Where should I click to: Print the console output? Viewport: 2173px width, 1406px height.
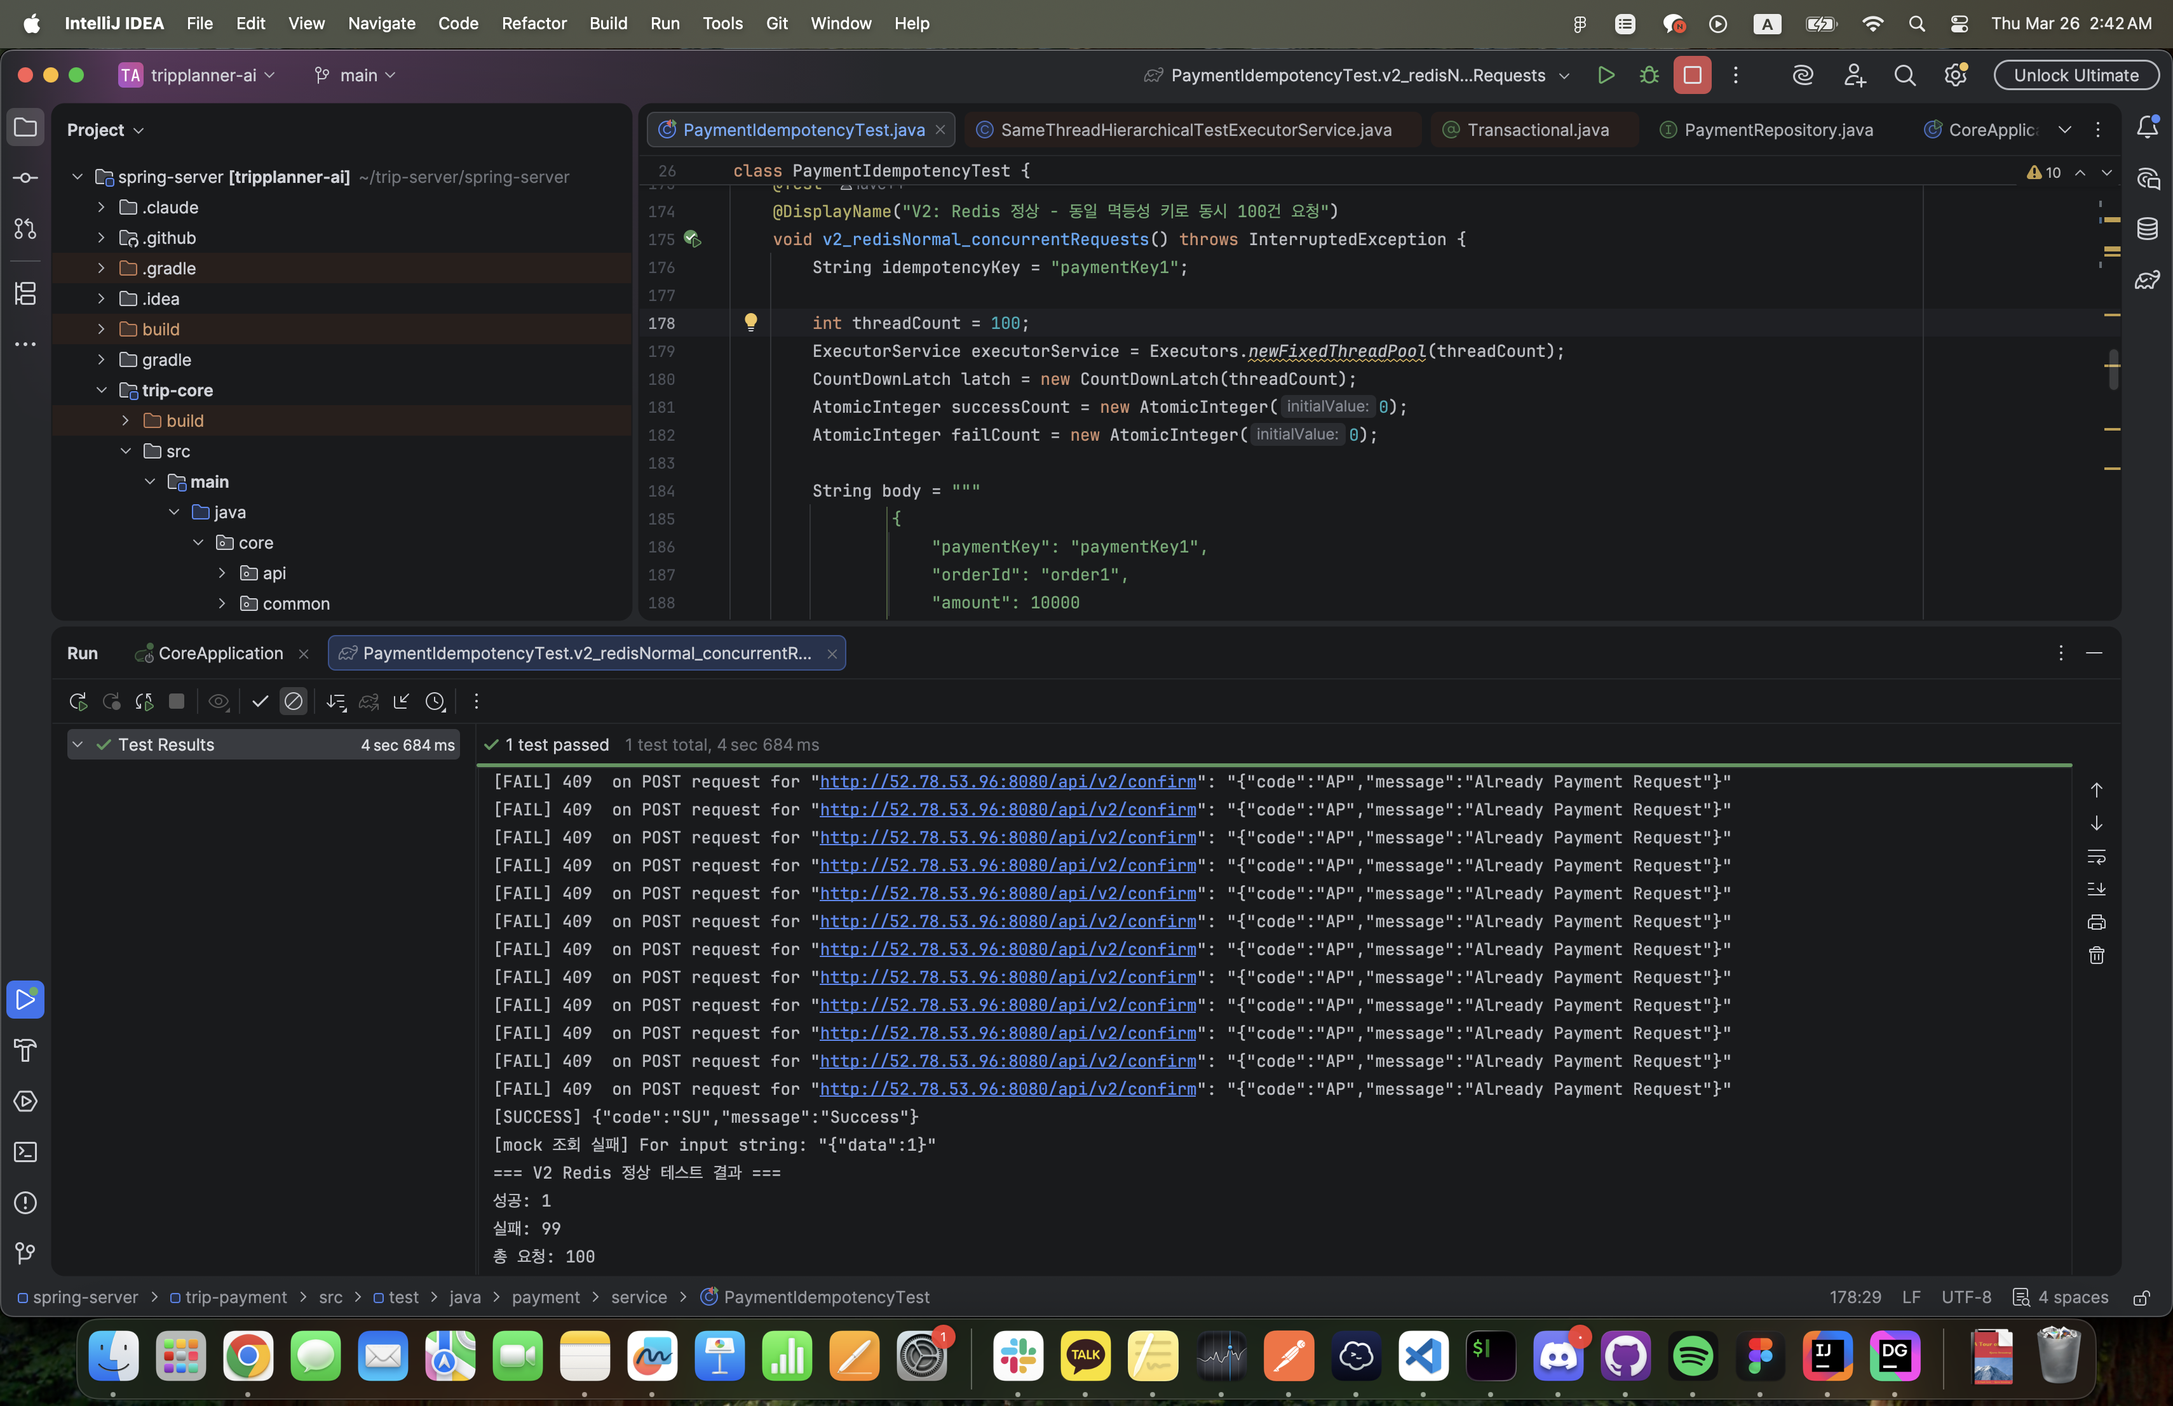tap(2096, 921)
